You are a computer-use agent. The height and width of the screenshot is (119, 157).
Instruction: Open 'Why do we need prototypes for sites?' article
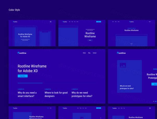pyautogui.click(x=82, y=94)
